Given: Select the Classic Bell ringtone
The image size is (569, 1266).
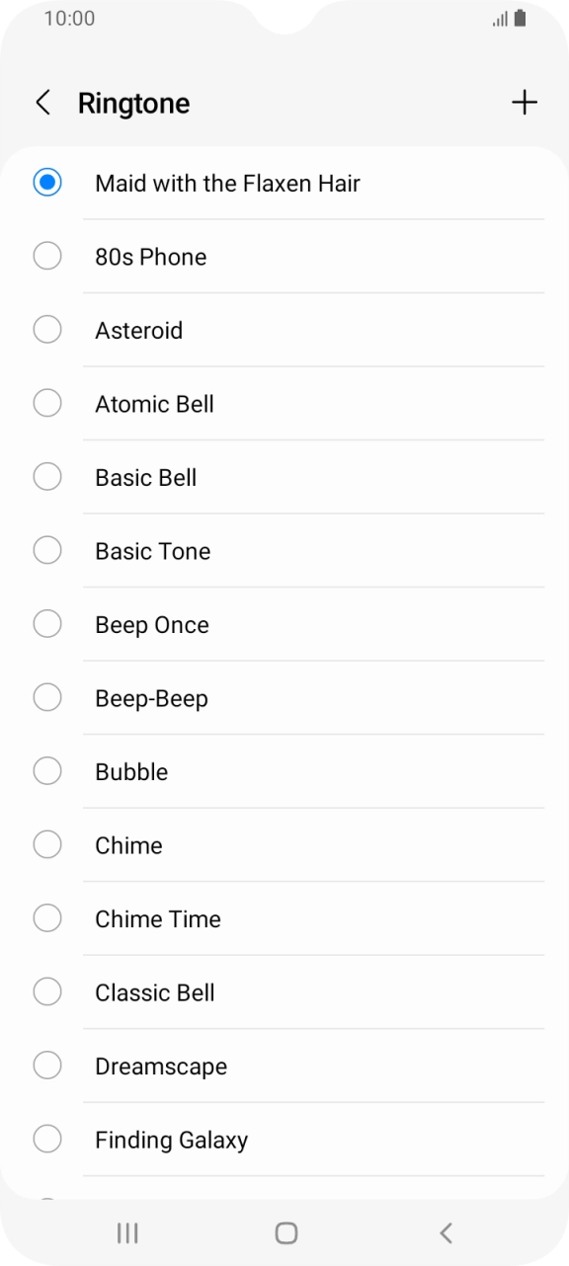Looking at the screenshot, I should (46, 991).
